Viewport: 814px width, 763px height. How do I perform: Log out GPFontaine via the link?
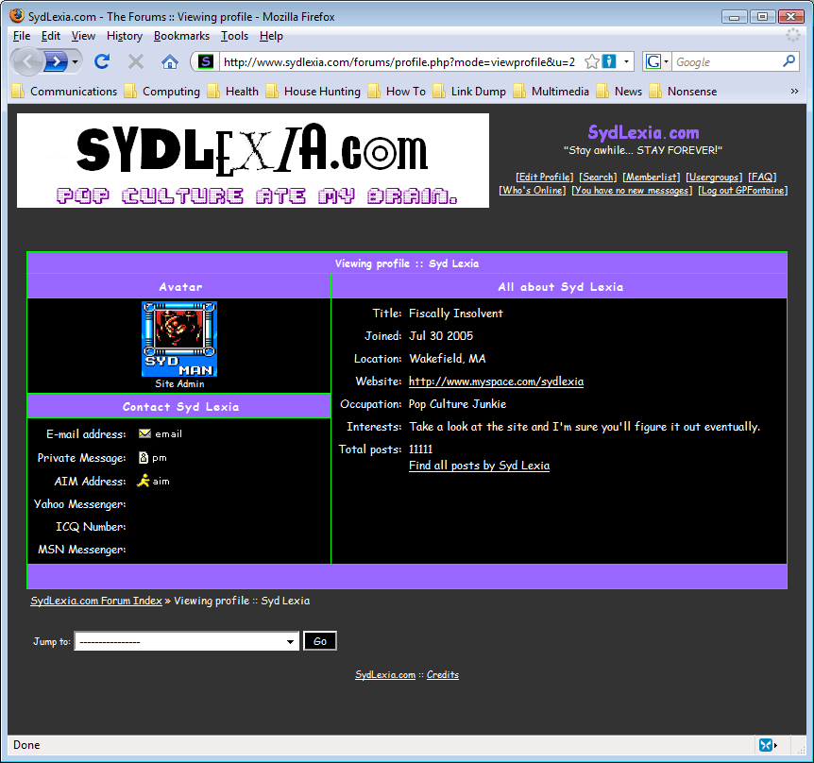point(743,191)
